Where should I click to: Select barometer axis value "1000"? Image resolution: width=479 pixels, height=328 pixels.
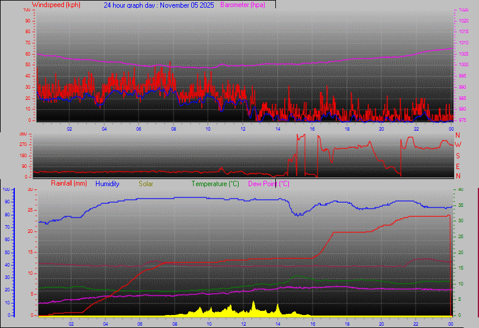point(464,64)
